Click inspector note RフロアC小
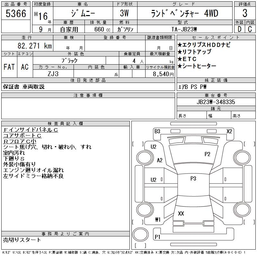The image size is (257, 257). tap(20, 141)
